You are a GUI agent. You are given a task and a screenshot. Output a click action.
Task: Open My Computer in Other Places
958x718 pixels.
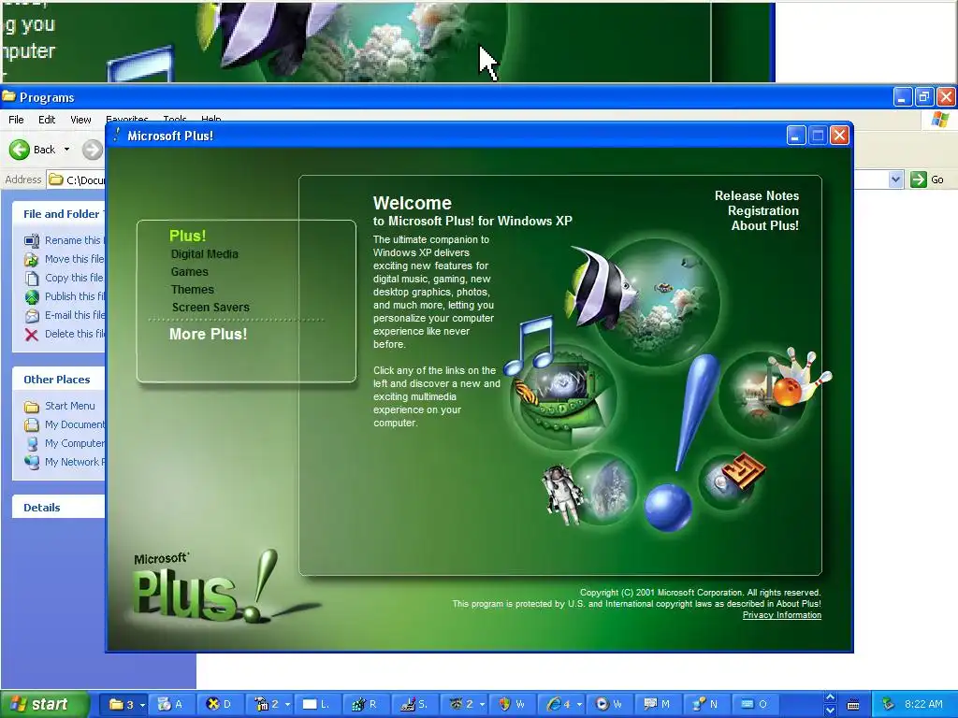click(64, 443)
